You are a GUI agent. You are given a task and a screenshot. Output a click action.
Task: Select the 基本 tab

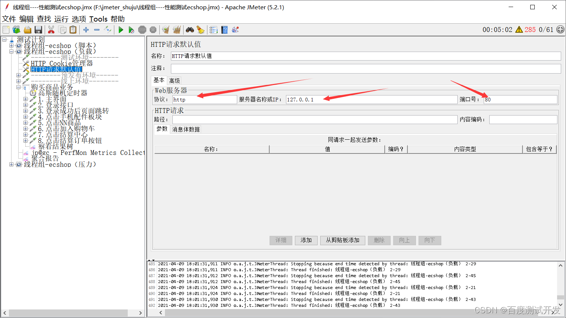[x=159, y=80]
